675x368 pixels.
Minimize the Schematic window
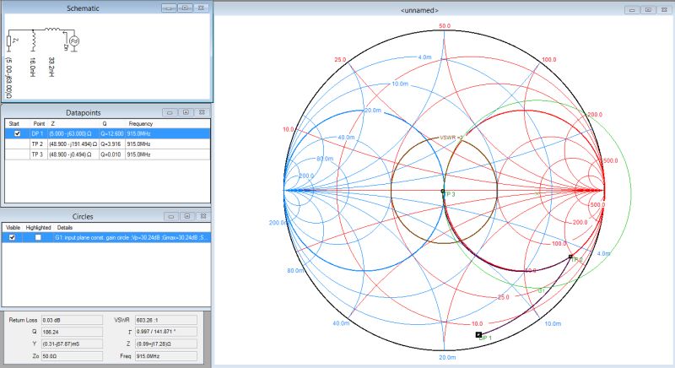[169, 8]
